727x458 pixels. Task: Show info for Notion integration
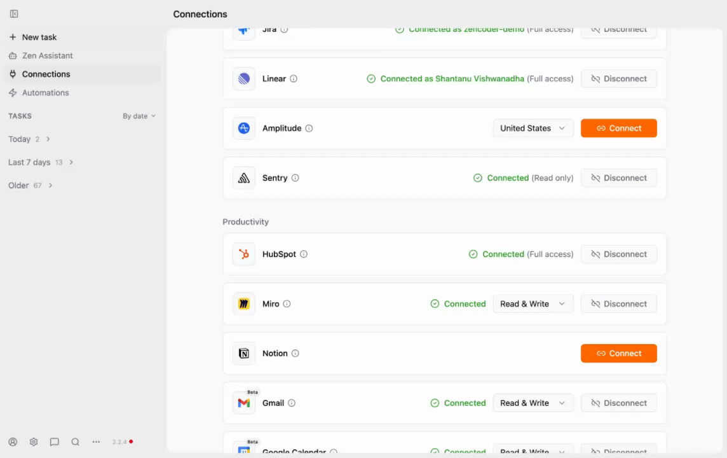coord(296,354)
